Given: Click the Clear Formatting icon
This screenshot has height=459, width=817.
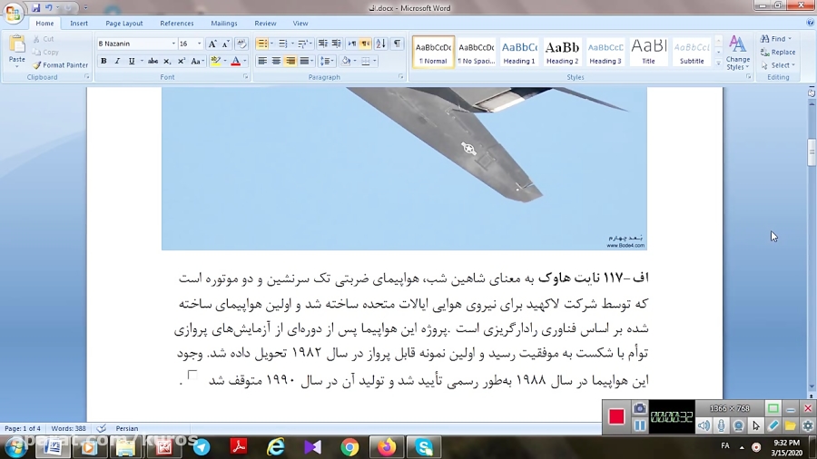Looking at the screenshot, I should pos(241,44).
